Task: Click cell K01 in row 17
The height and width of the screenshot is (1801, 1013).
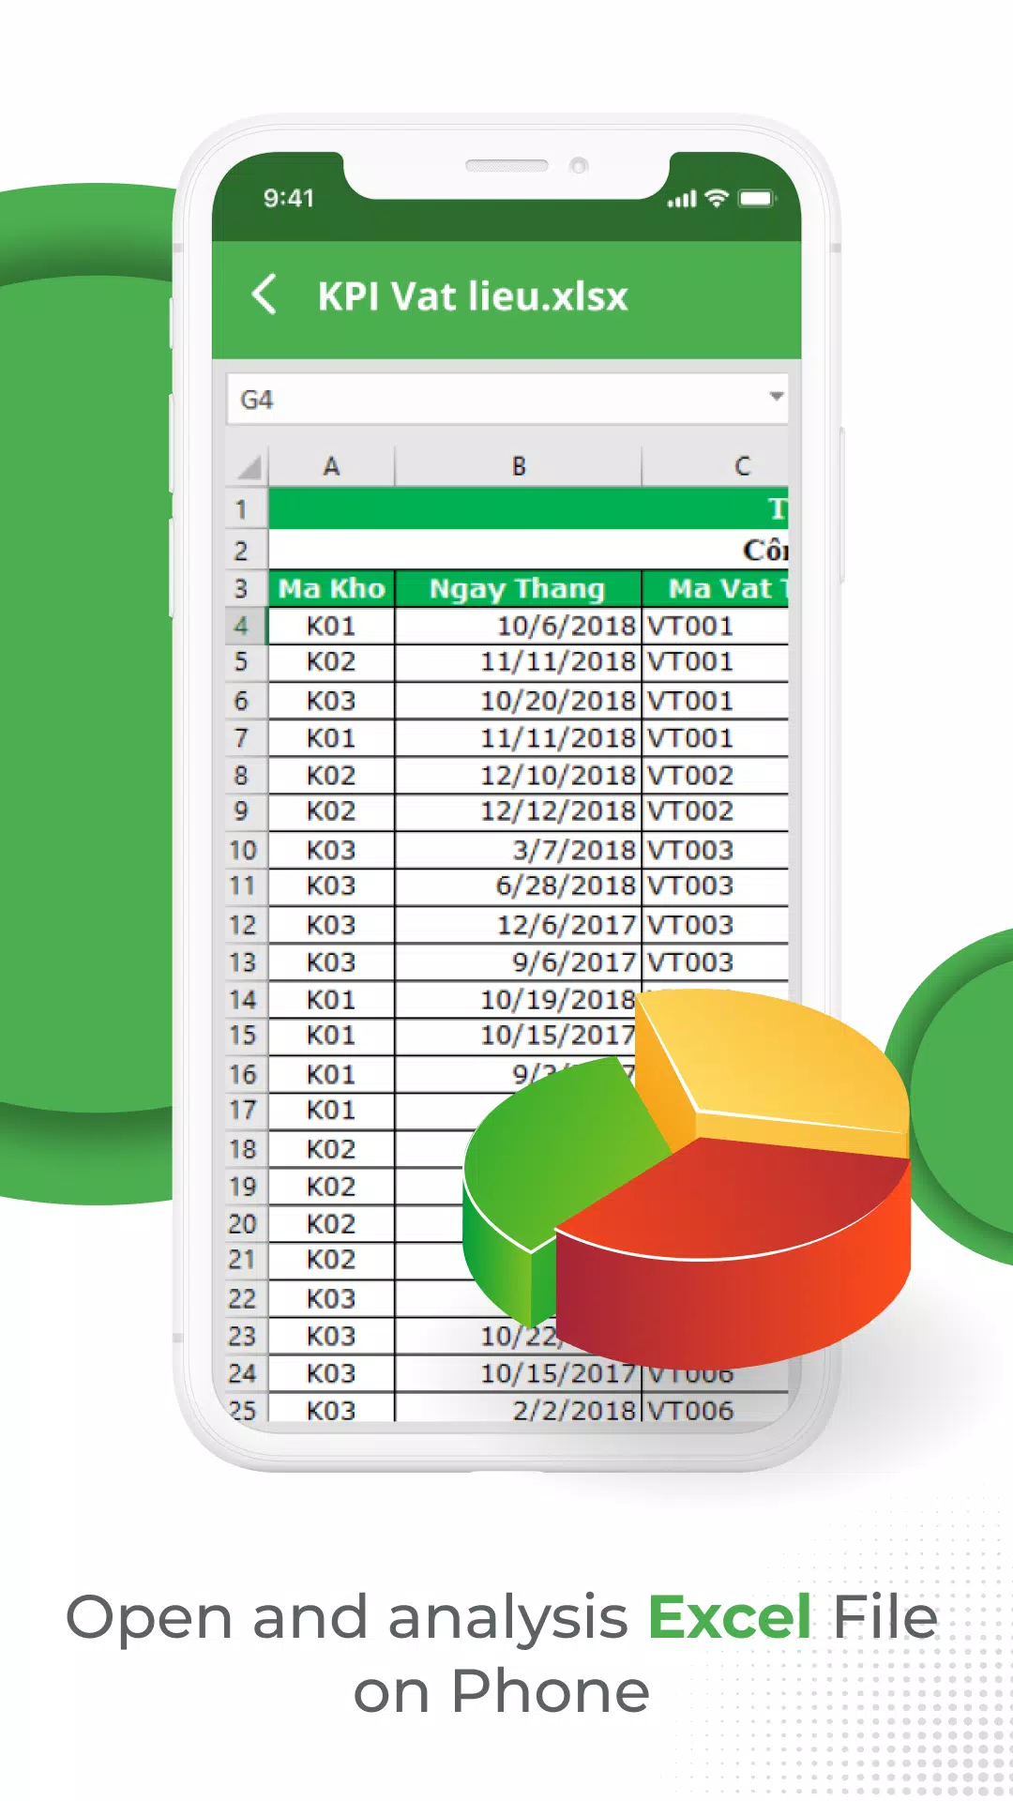Action: coord(332,1111)
